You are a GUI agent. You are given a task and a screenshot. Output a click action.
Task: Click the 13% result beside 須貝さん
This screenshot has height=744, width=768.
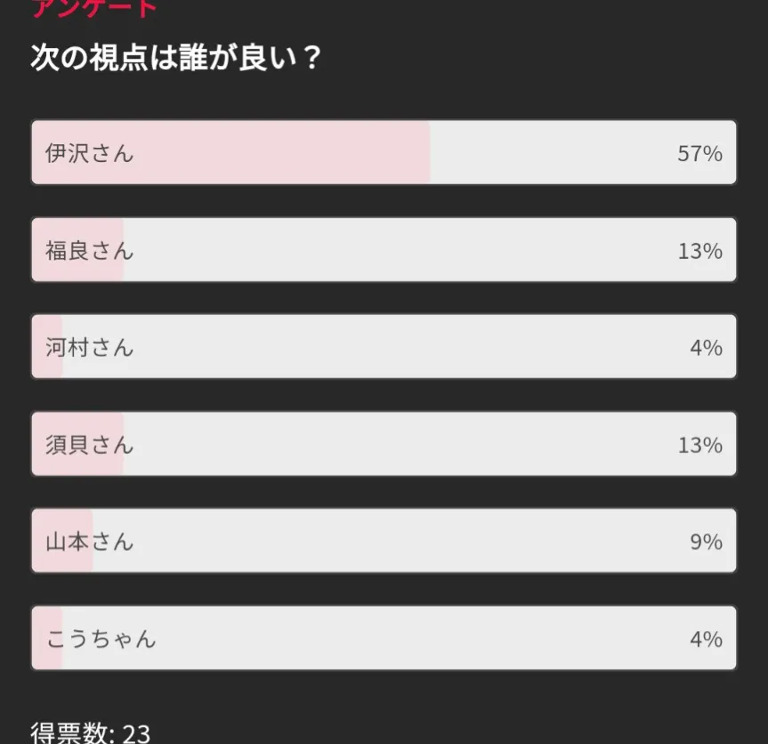(699, 444)
